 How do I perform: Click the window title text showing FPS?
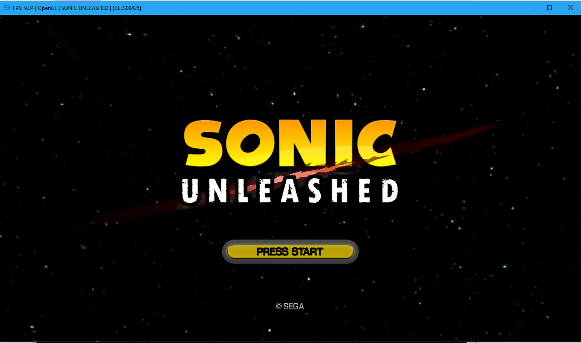77,8
